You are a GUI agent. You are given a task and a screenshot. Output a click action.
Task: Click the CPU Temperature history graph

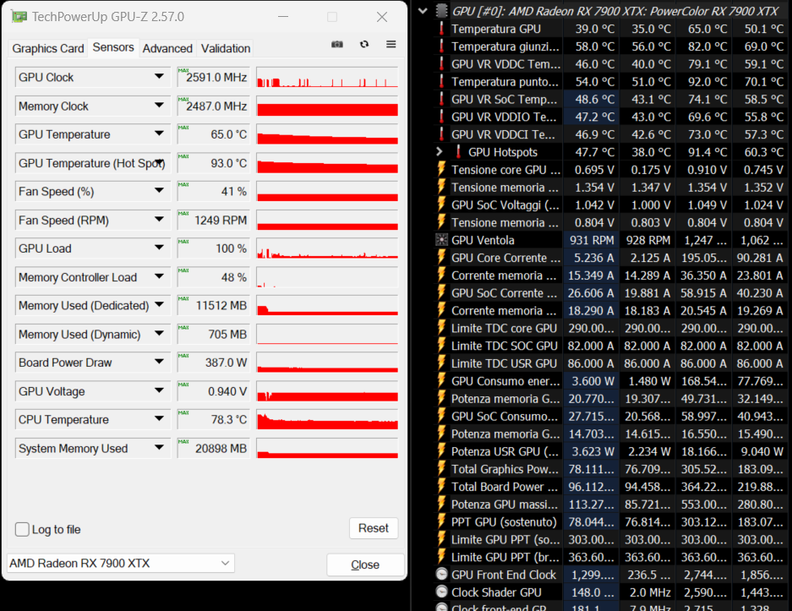point(327,420)
